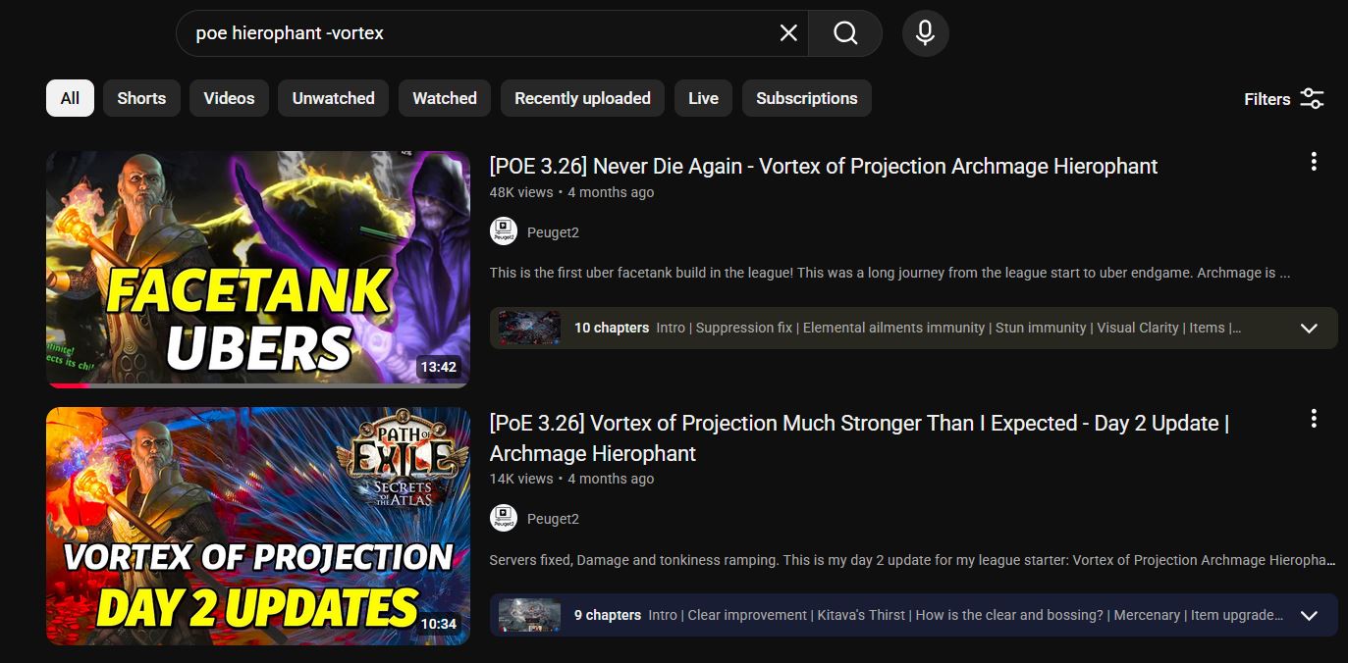Click the Filters label text

click(x=1267, y=99)
